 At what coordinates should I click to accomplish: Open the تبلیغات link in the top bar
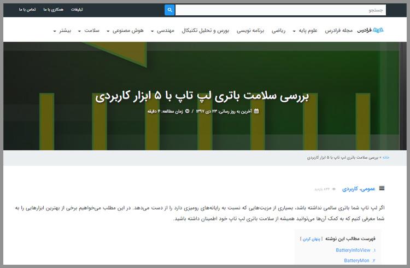coord(77,9)
